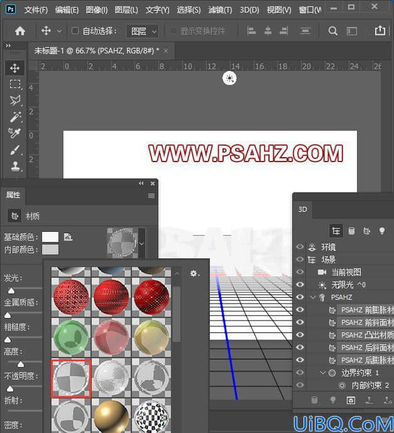Select the Move tool in the left toolbar
This screenshot has height=433, width=394.
pos(14,68)
